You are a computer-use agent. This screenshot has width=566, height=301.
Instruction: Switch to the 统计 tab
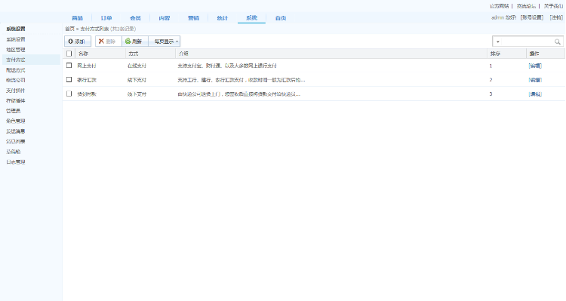click(x=223, y=18)
